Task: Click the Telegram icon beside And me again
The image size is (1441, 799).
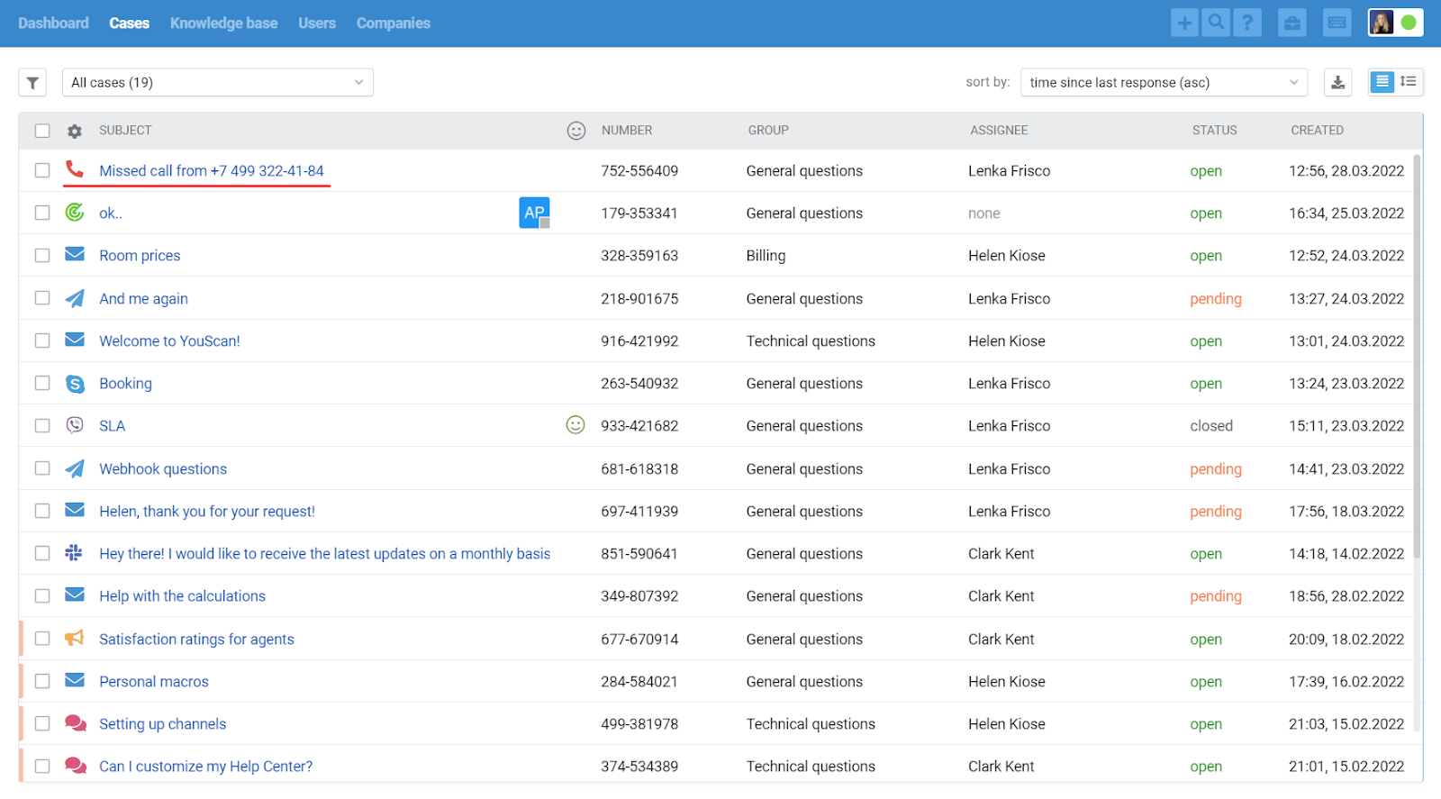Action: click(x=75, y=298)
